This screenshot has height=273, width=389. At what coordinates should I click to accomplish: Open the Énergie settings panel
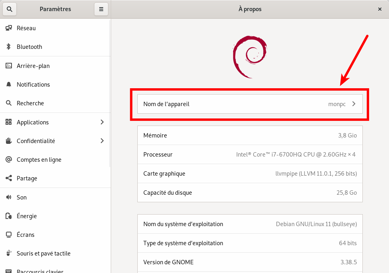pos(55,216)
